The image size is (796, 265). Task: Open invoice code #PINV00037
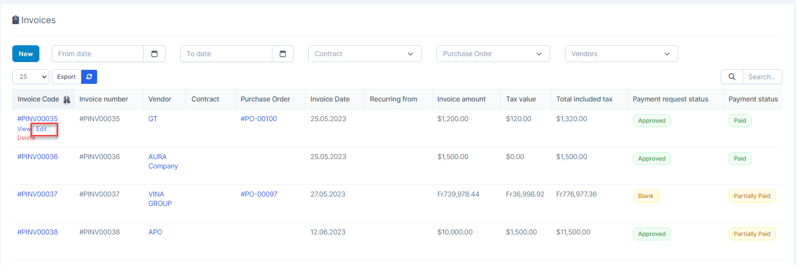point(37,194)
